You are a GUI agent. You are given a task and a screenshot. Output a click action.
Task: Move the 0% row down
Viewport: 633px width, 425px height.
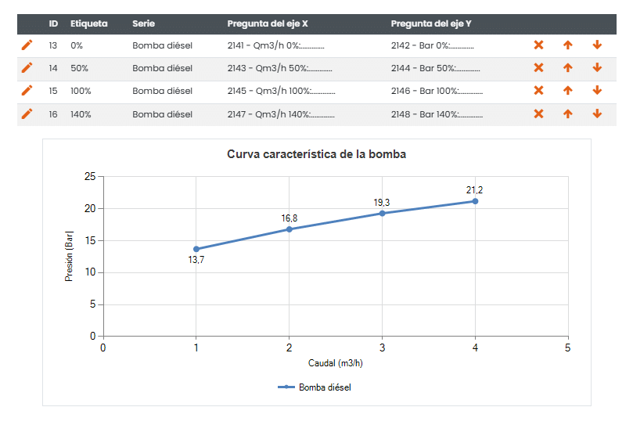pyautogui.click(x=598, y=45)
